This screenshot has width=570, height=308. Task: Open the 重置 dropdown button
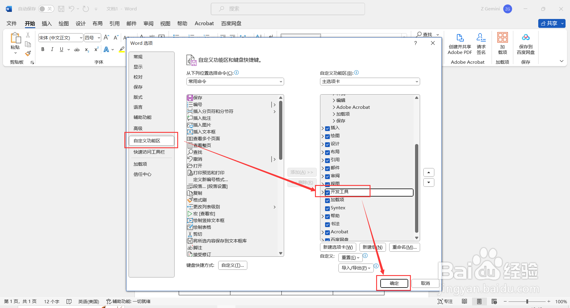coord(350,258)
